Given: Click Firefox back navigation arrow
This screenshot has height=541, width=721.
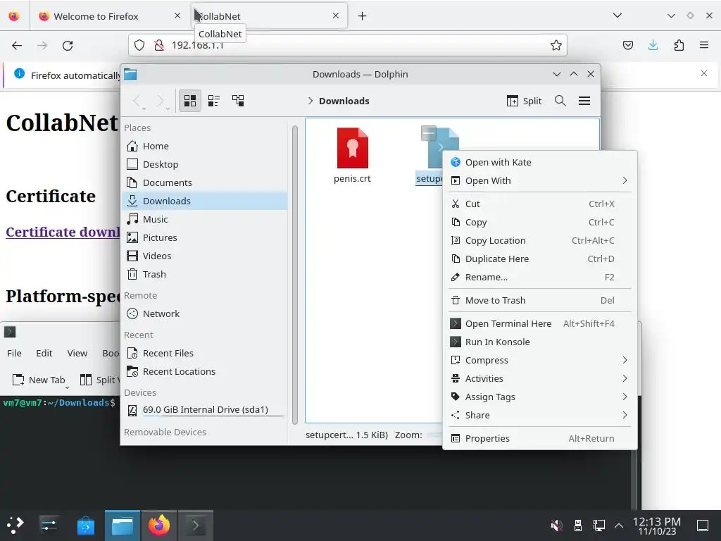Looking at the screenshot, I should tap(17, 45).
